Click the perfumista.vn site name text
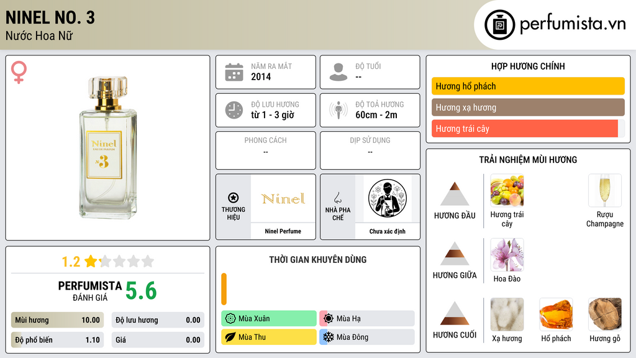 [573, 24]
